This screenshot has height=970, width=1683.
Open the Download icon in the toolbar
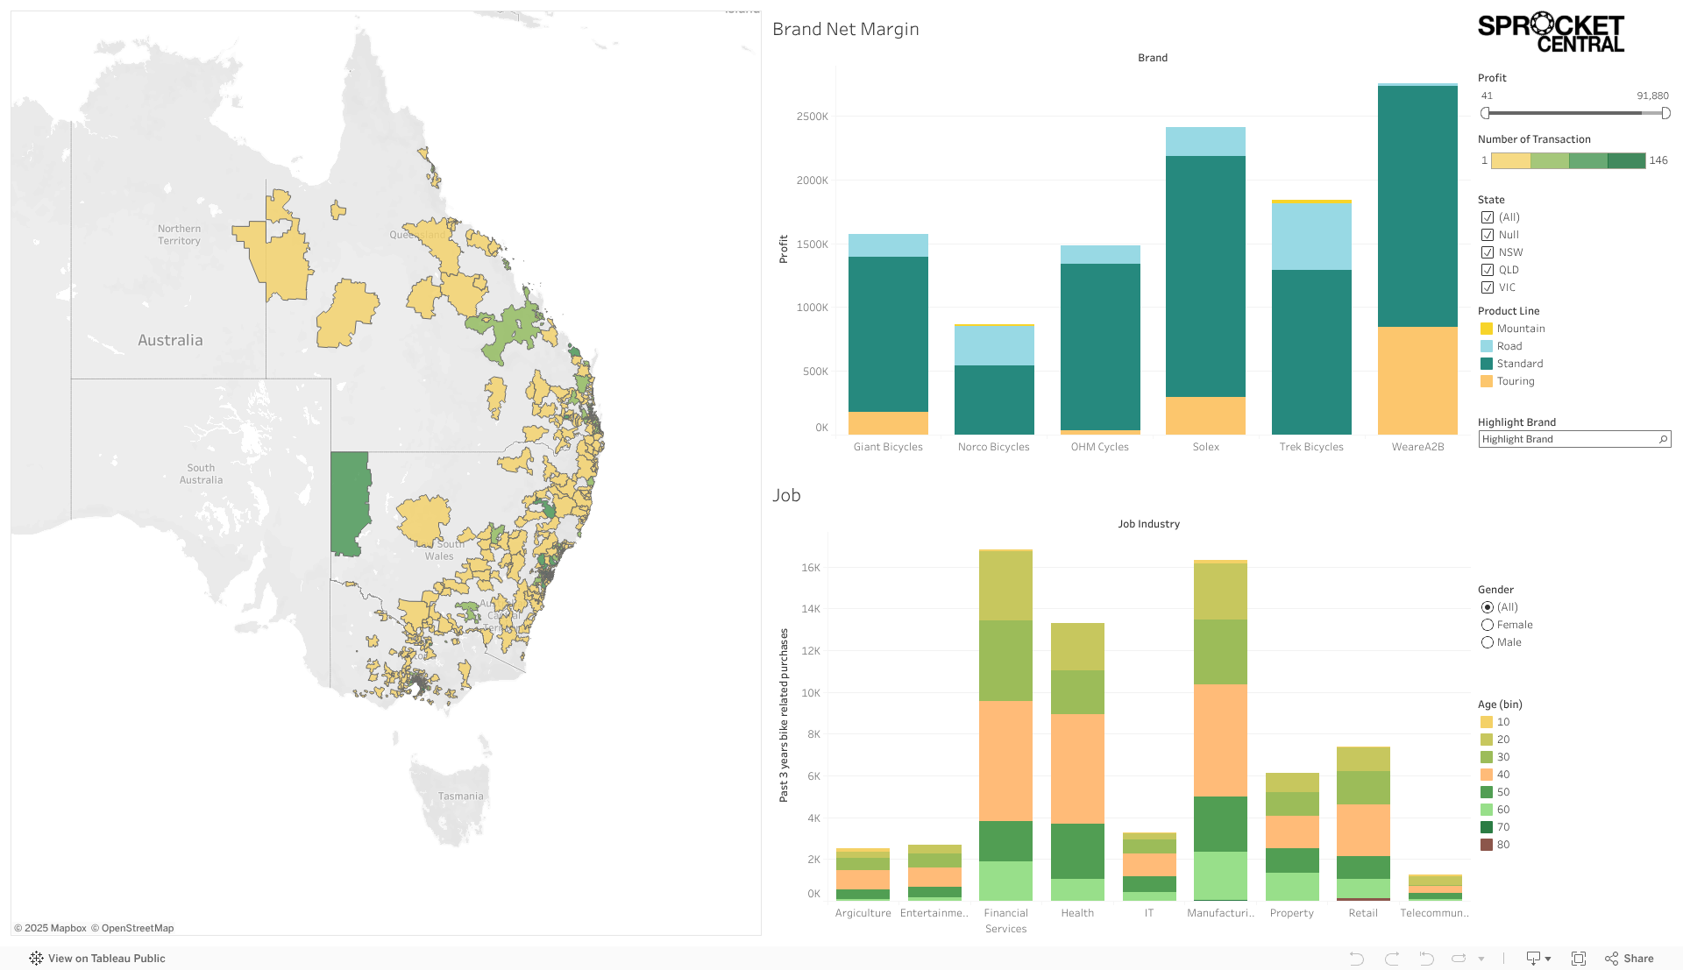click(1533, 958)
